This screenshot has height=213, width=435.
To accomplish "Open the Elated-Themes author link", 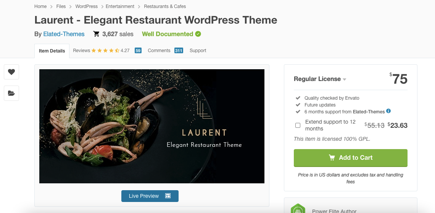I will [x=64, y=34].
